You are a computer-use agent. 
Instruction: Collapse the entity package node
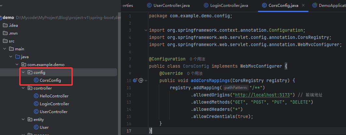[23, 120]
